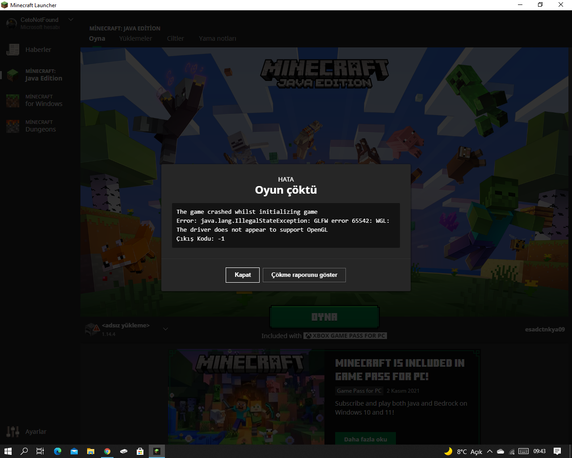The width and height of the screenshot is (572, 458).
Task: Open the Haberler news section icon
Action: click(x=13, y=50)
